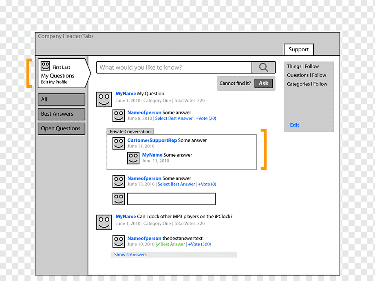
Task: Select the All filter in sidebar
Action: pyautogui.click(x=62, y=99)
